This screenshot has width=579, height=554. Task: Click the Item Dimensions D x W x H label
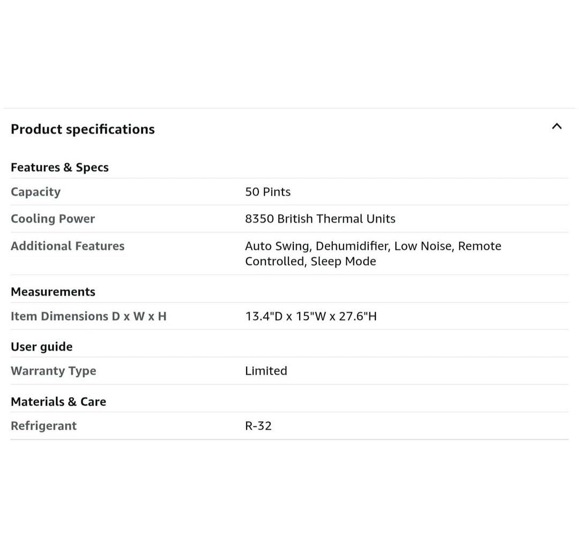(88, 316)
